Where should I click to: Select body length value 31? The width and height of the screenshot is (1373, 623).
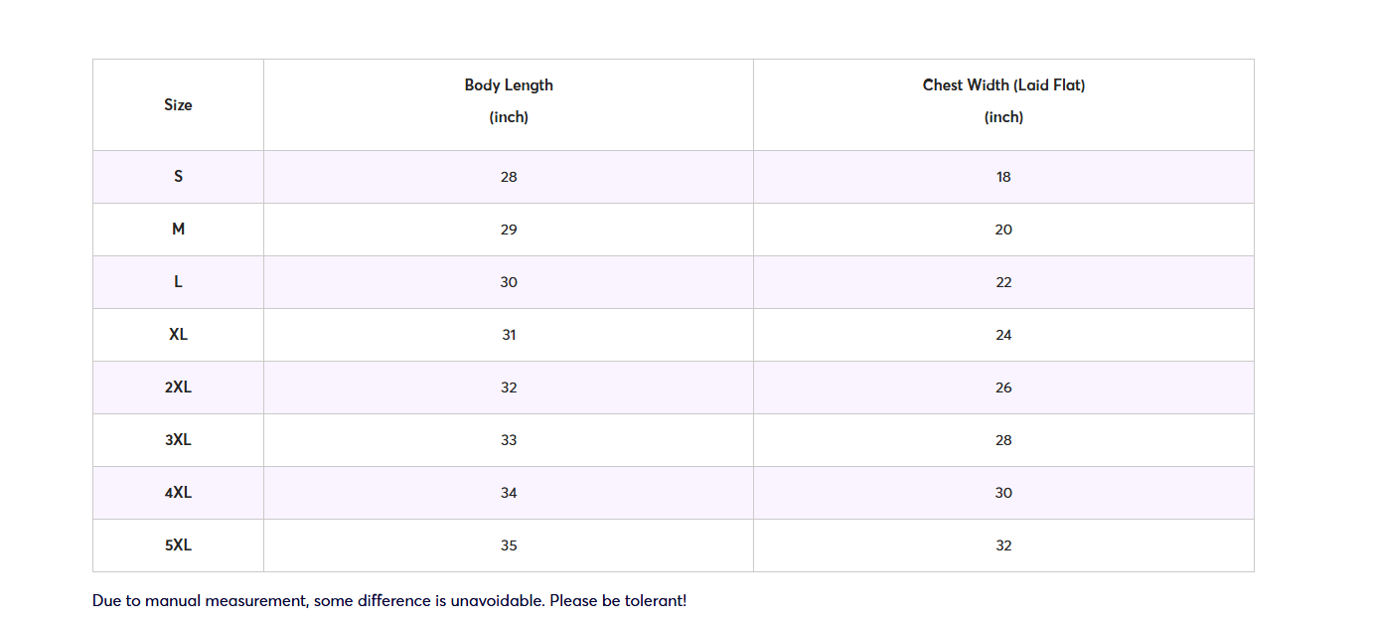509,335
